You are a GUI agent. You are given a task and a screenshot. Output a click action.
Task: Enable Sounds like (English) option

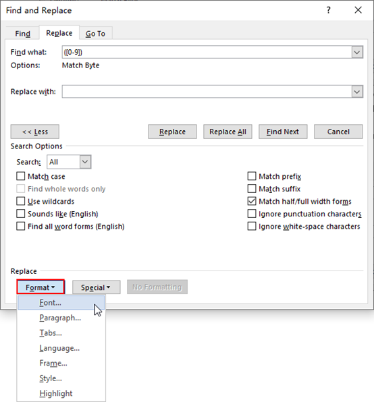[20, 214]
